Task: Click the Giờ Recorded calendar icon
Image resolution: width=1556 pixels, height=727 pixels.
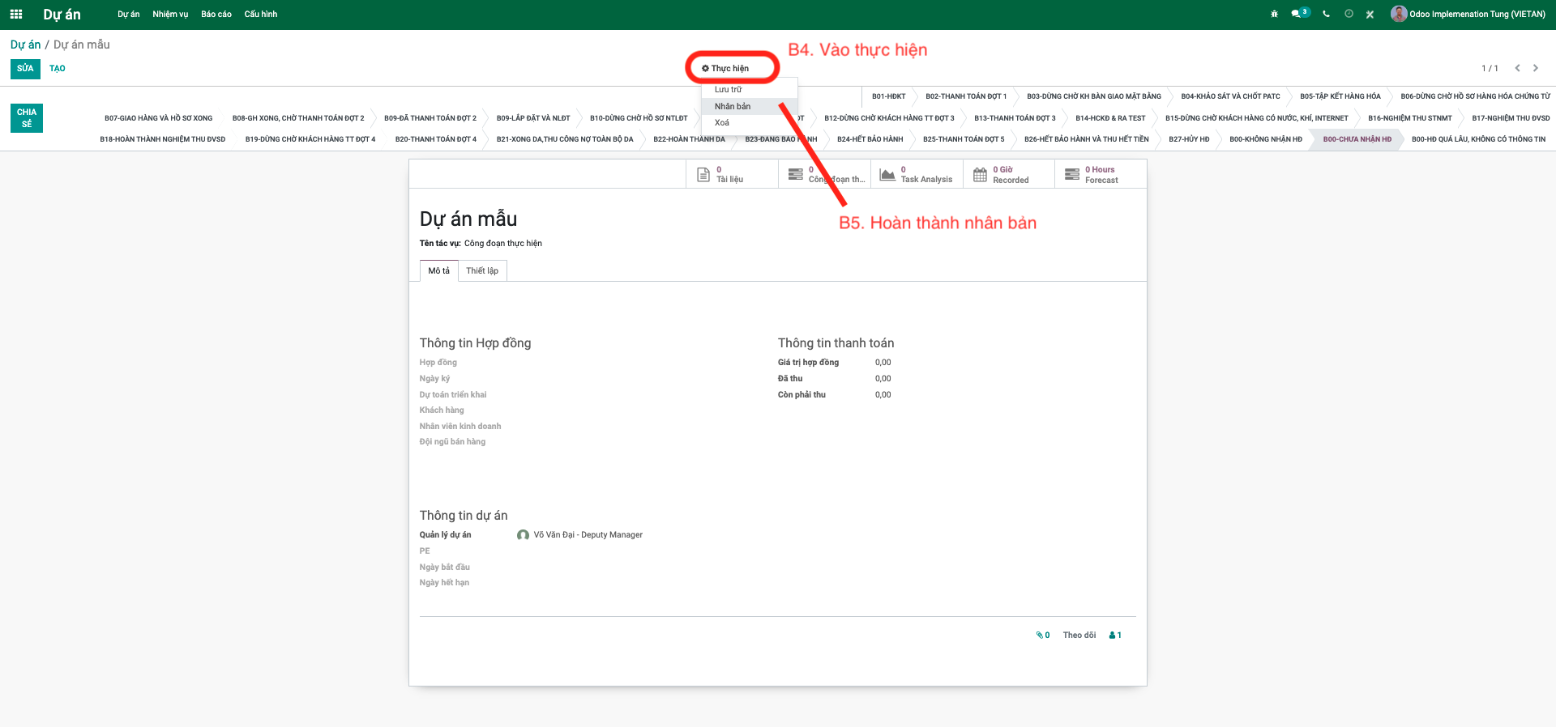Action: click(980, 174)
